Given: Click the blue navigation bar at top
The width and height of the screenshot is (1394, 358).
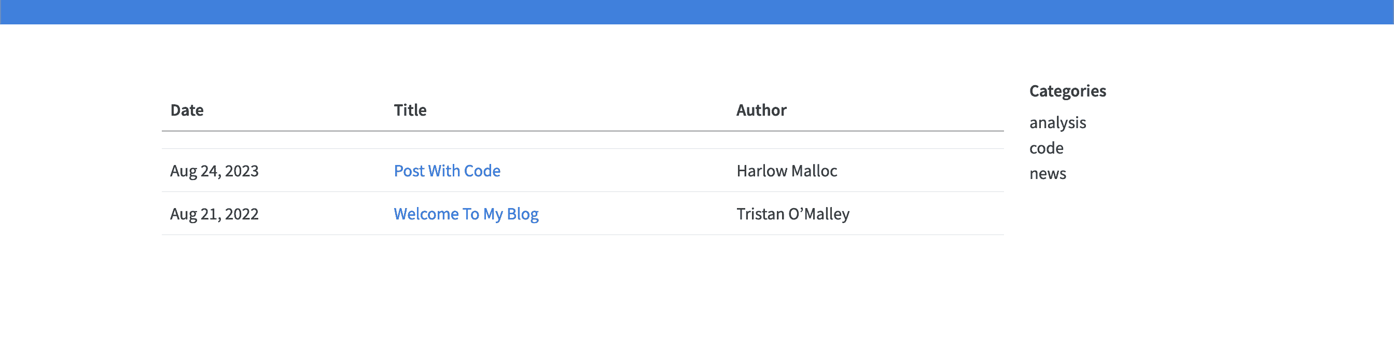Looking at the screenshot, I should coord(697,12).
